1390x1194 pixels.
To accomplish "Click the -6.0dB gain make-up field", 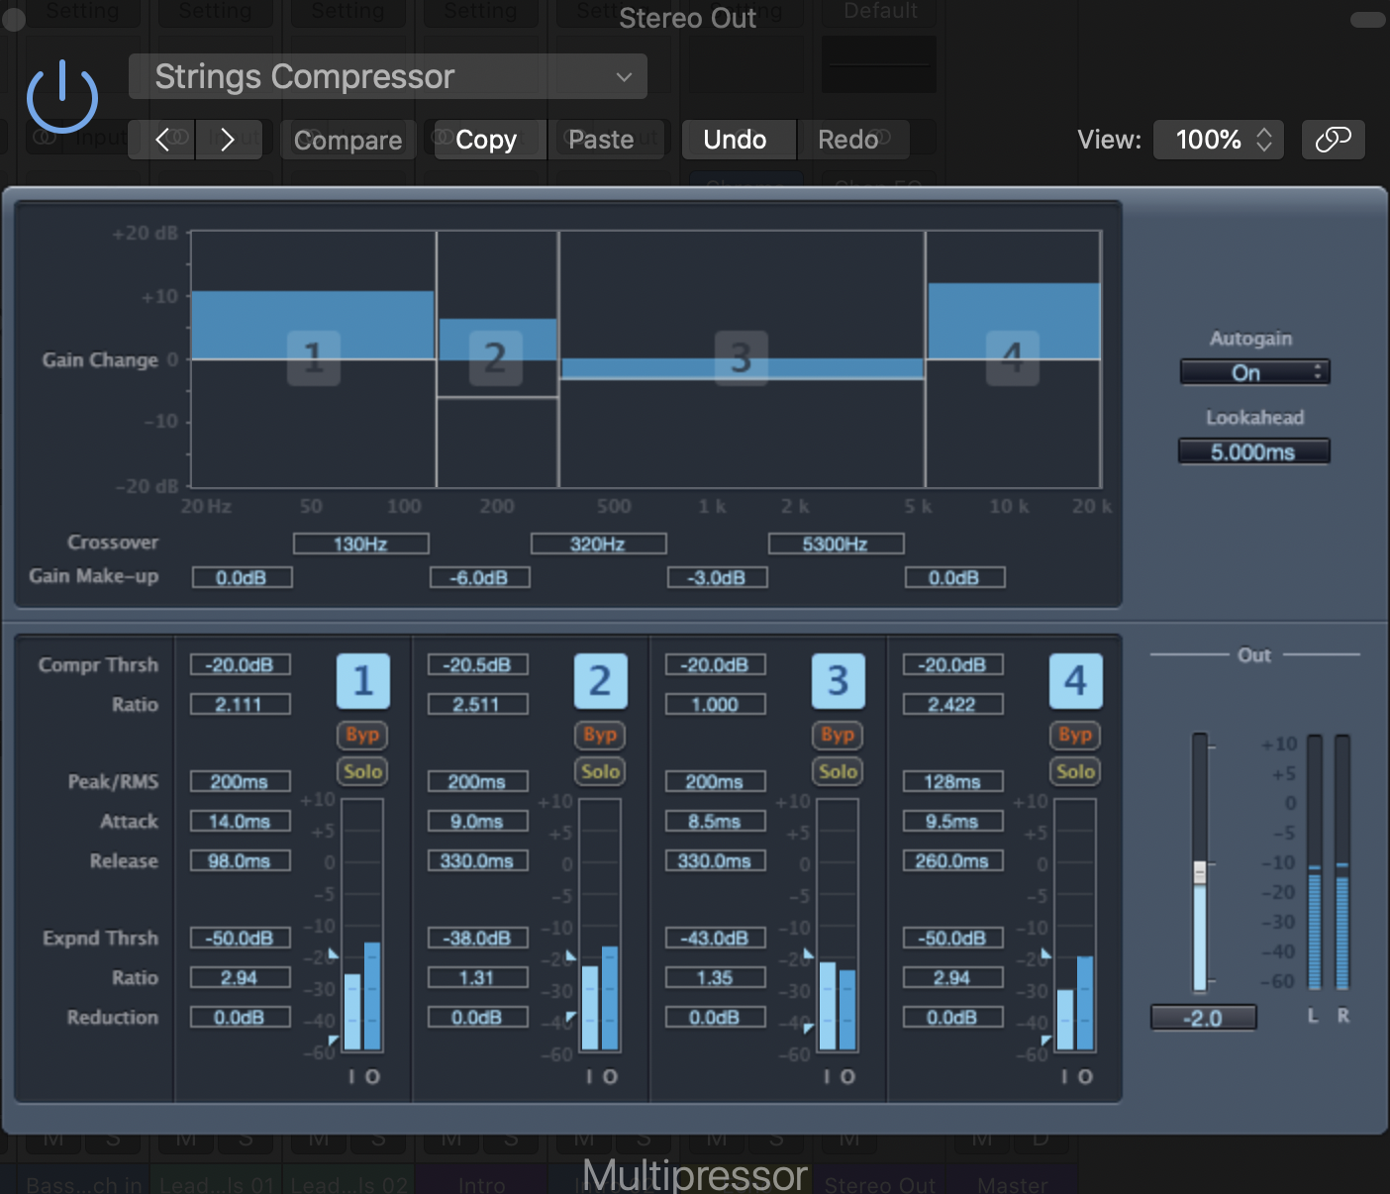I will [480, 577].
